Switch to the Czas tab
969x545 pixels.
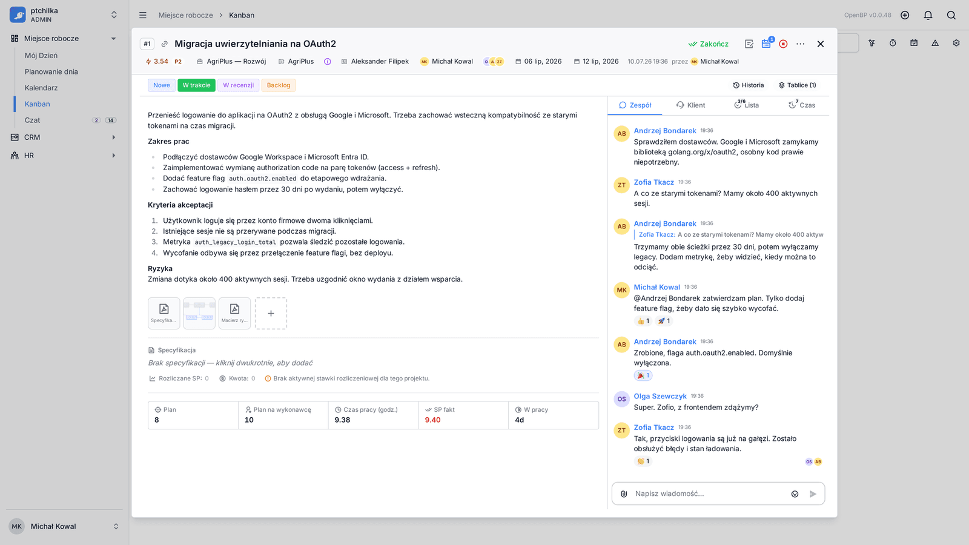click(x=802, y=105)
